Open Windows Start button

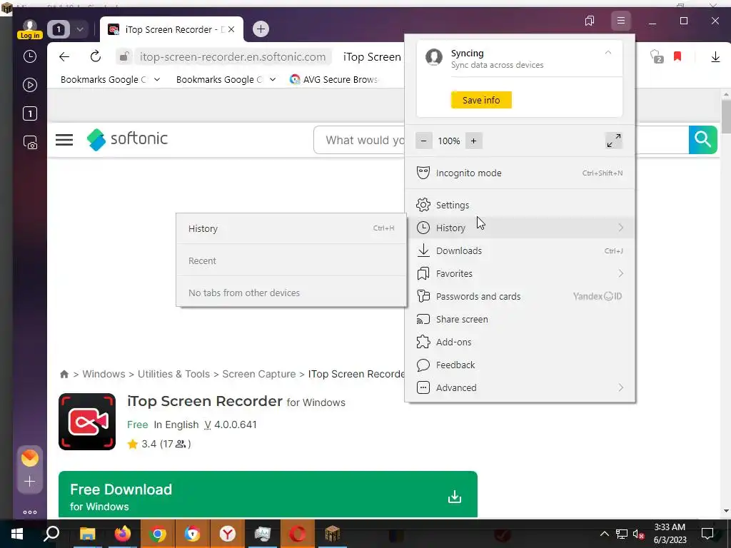click(x=17, y=534)
